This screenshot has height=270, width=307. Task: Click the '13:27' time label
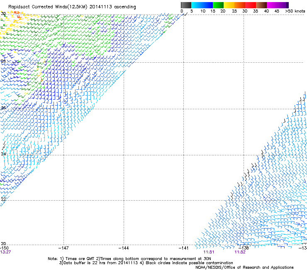[x=5, y=252]
